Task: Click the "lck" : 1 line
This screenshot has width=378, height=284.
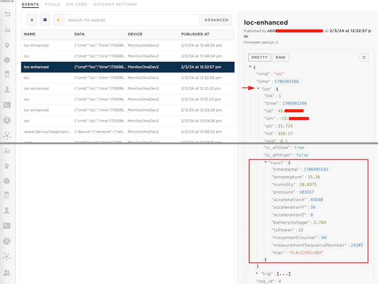Action: coord(272,96)
